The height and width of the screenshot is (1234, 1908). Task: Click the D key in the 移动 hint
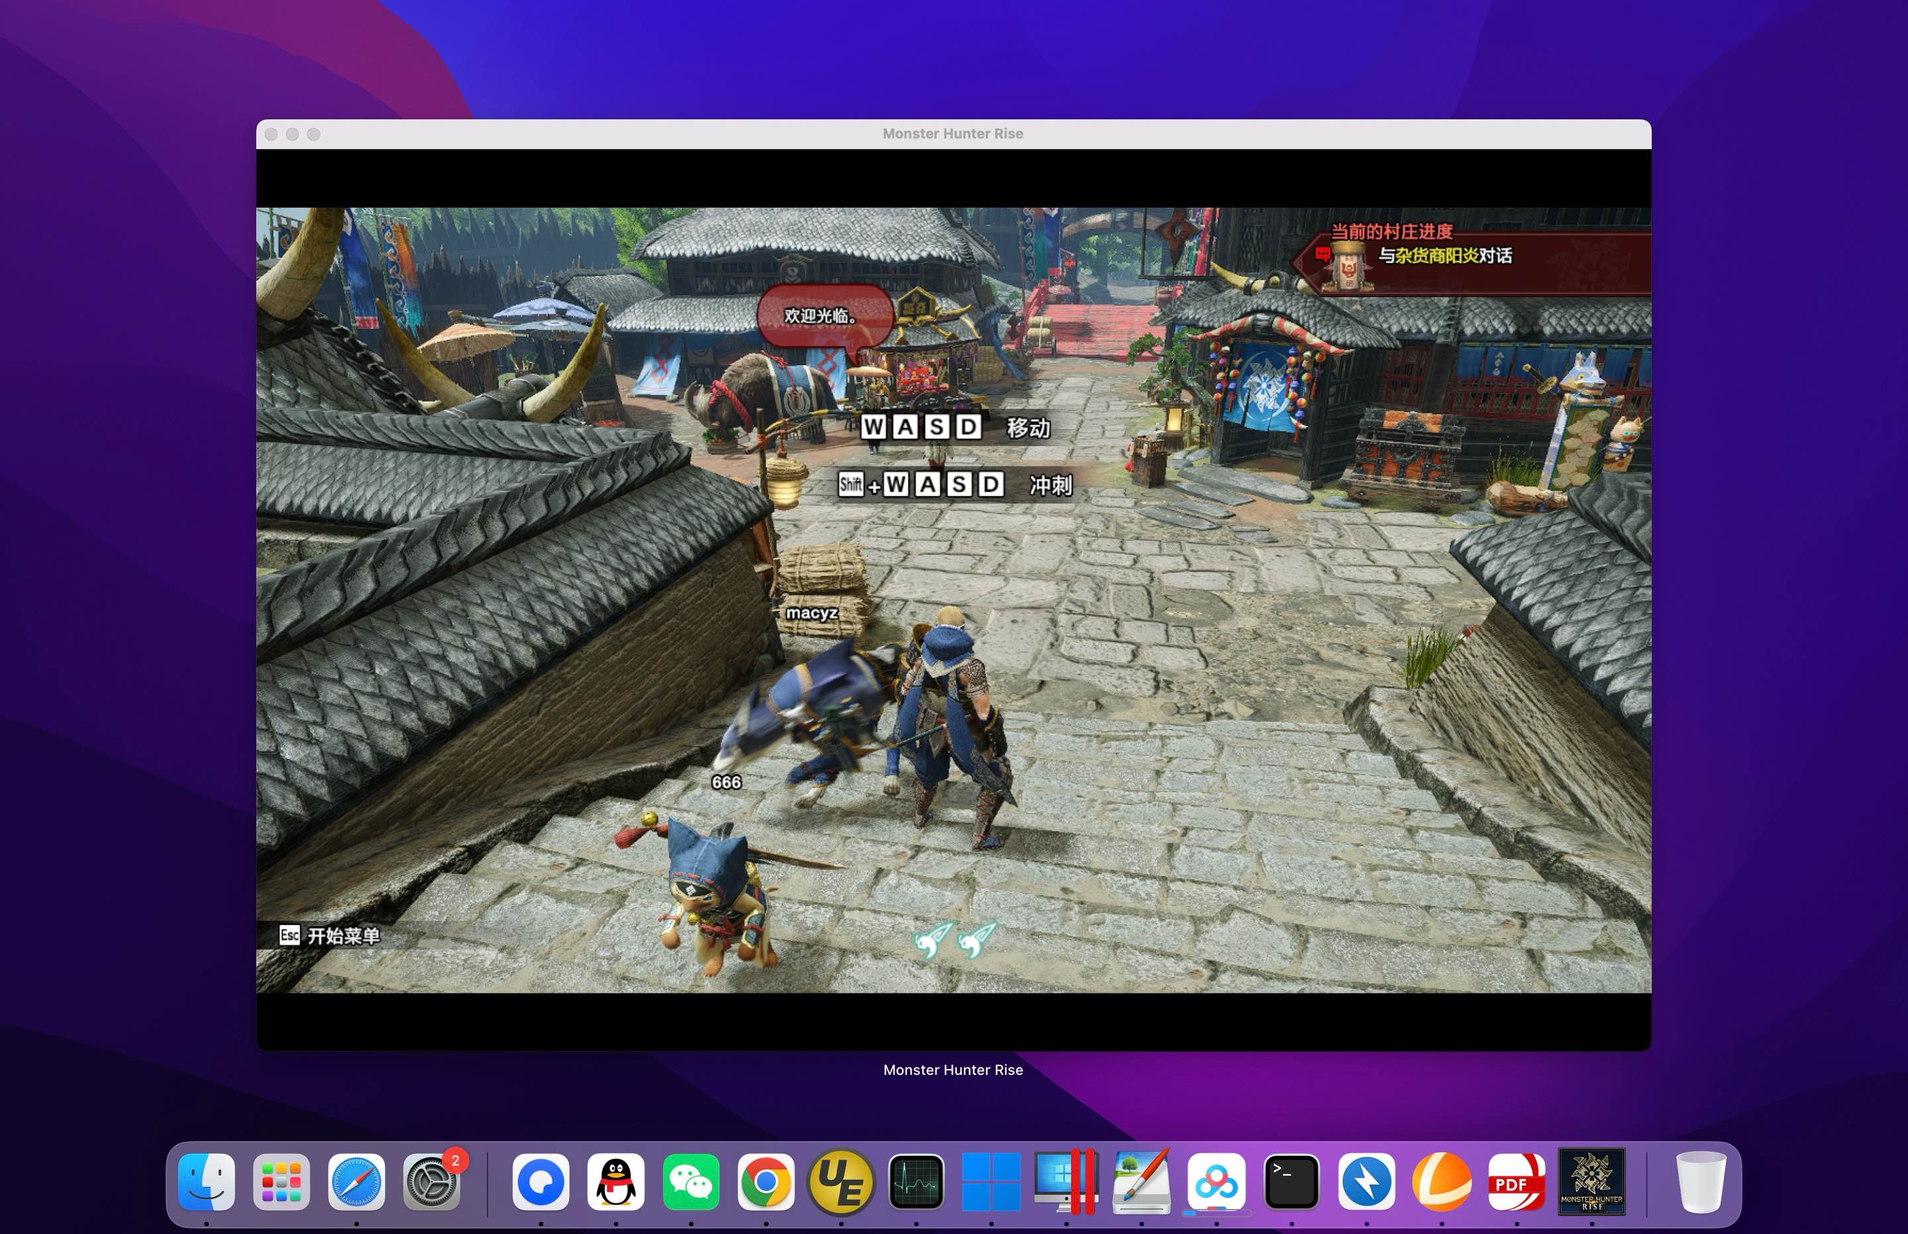click(969, 427)
